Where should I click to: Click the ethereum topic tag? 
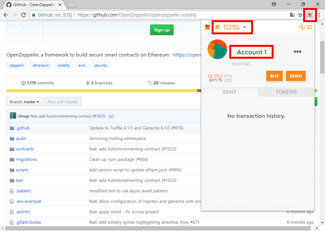40,65
